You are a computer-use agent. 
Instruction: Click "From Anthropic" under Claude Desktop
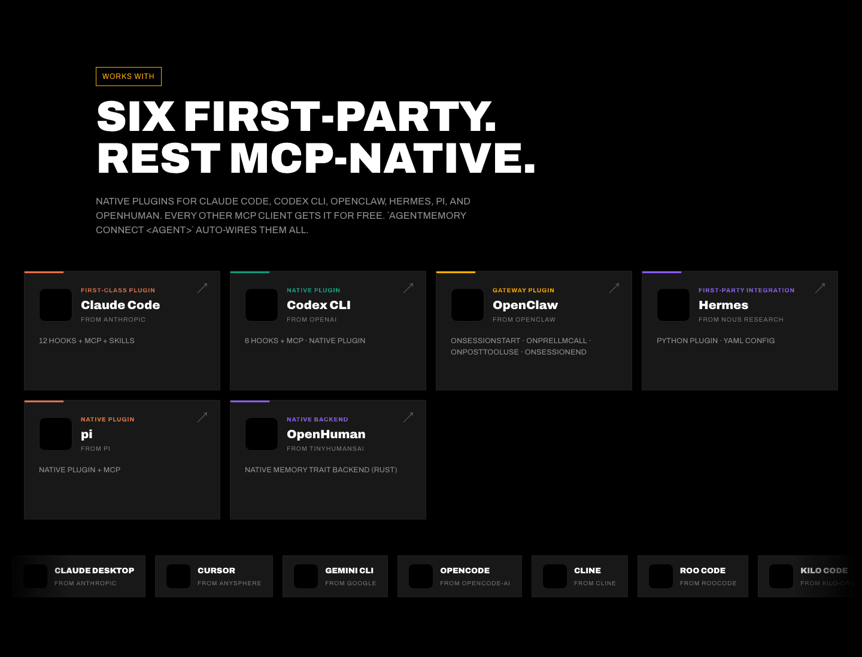coord(86,583)
